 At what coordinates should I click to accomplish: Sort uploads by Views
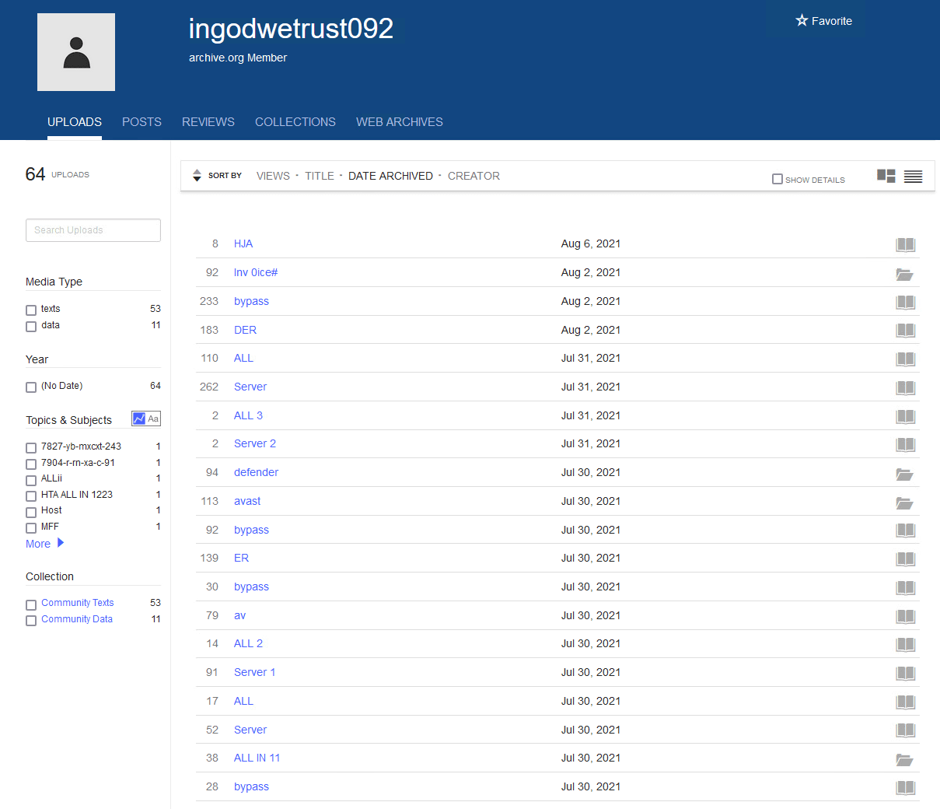(273, 176)
